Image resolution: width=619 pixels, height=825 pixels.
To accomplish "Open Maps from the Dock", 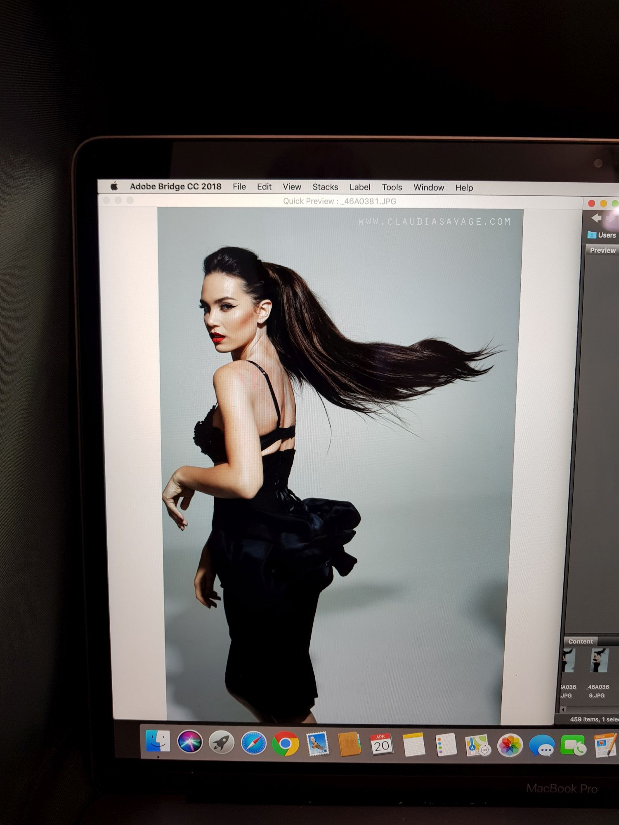I will 478,745.
